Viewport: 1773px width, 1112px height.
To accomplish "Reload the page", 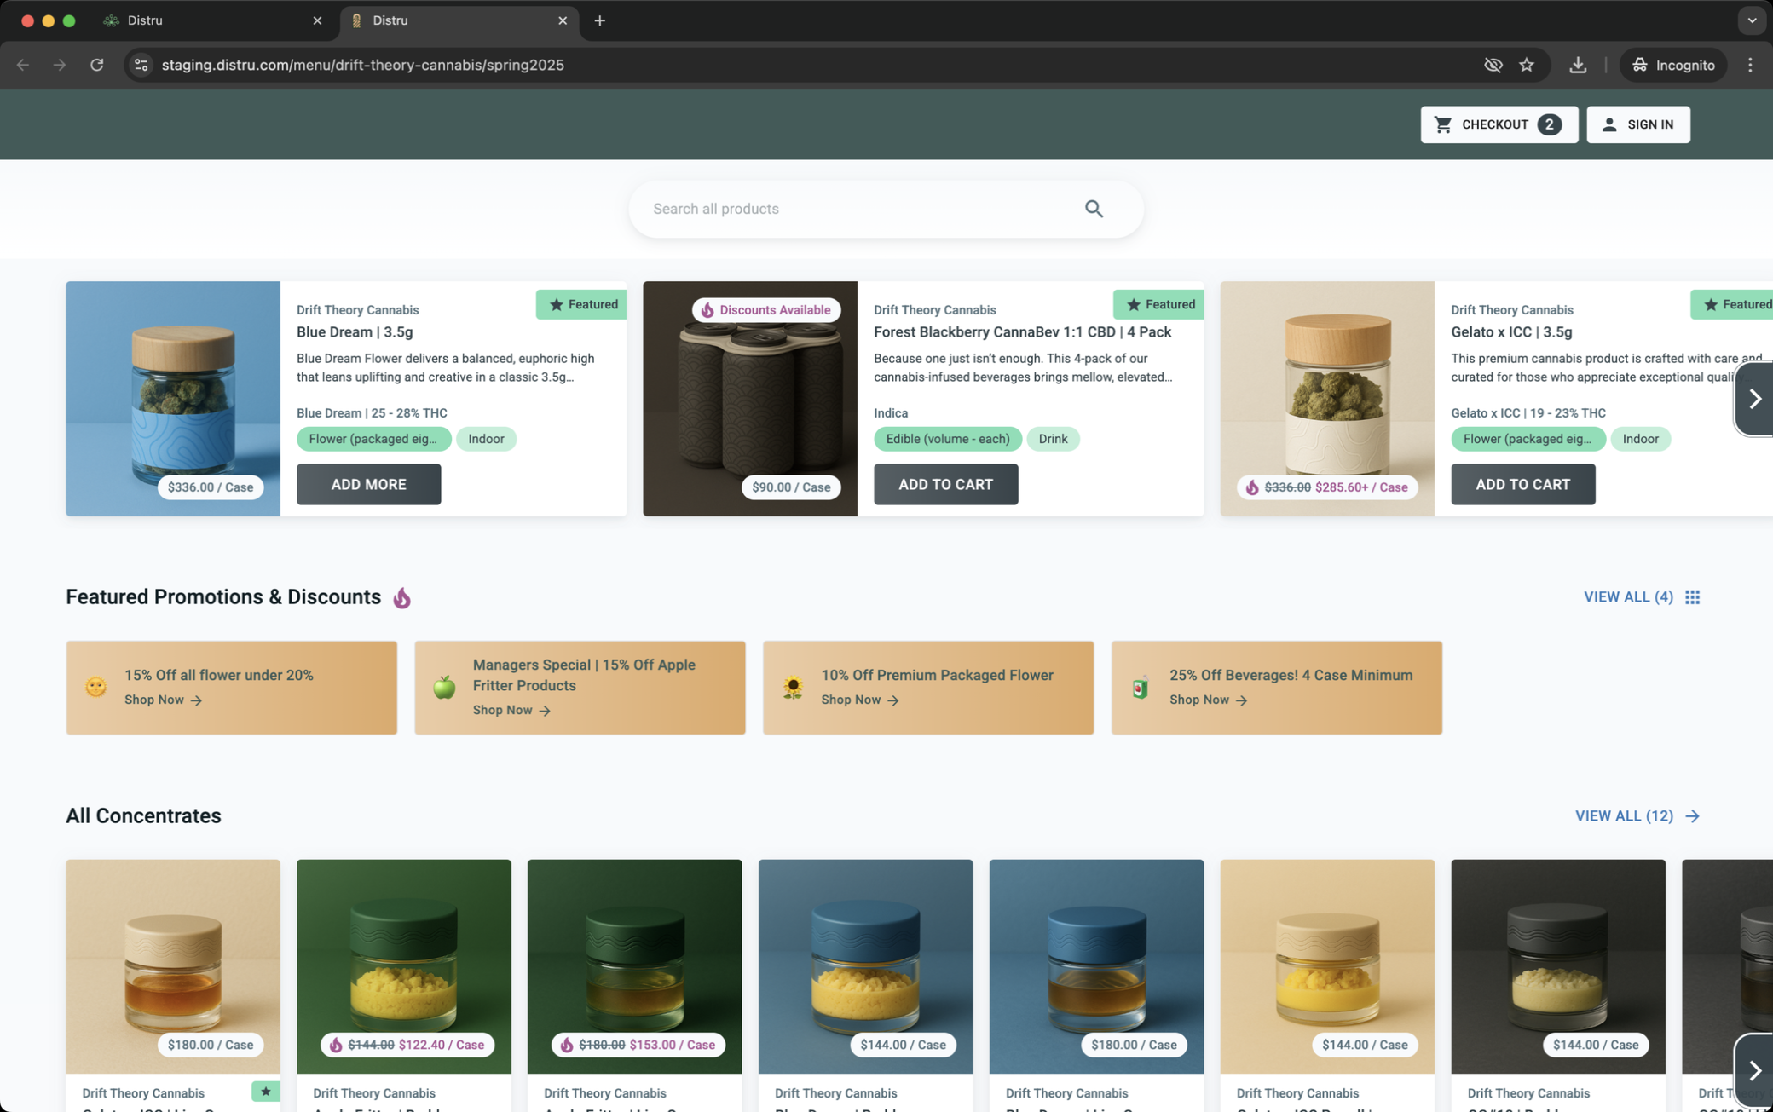I will coord(97,65).
